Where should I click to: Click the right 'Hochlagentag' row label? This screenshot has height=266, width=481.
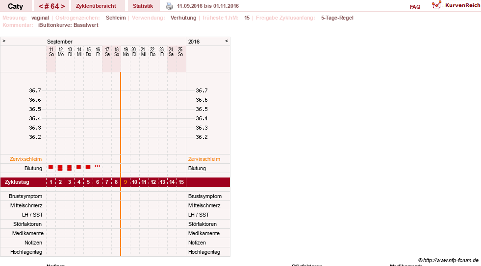[x=204, y=252]
